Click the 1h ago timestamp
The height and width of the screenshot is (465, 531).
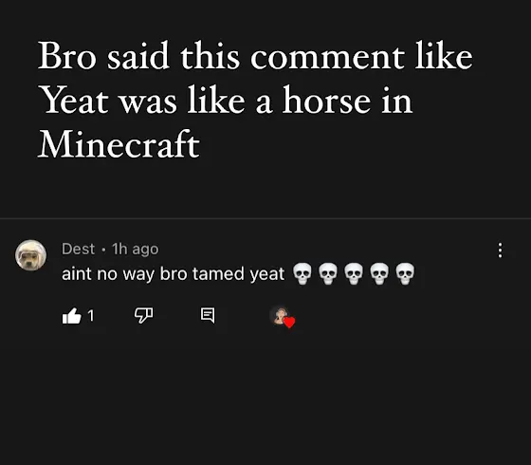pyautogui.click(x=135, y=249)
